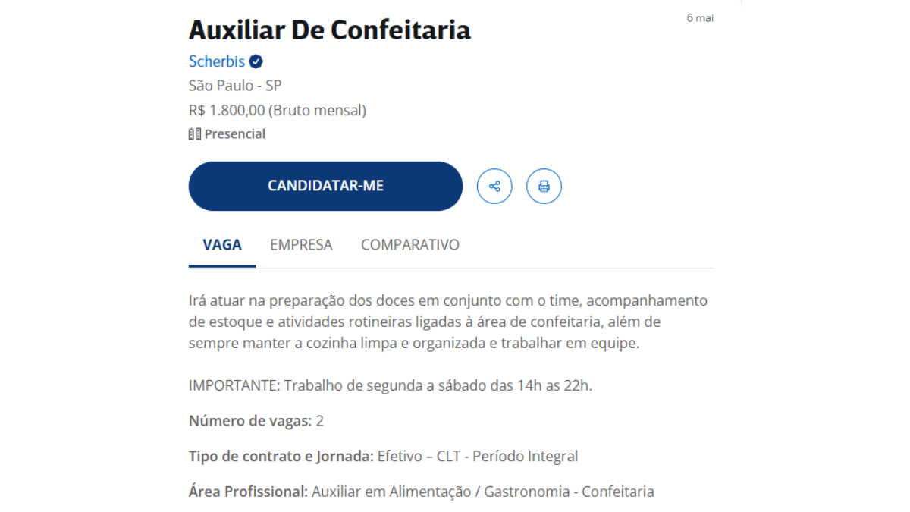
Task: Open the Scherbis company link
Action: coord(217,61)
